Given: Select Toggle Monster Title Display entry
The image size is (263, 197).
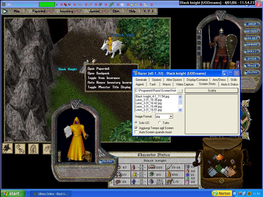Looking at the screenshot, I should point(109,87).
